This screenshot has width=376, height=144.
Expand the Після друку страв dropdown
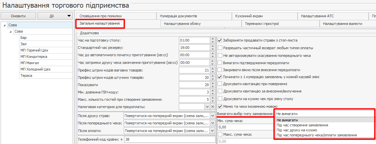coord(212,116)
